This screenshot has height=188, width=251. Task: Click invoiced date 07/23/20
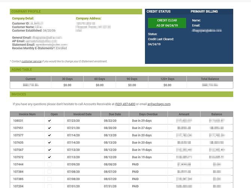click(73, 121)
